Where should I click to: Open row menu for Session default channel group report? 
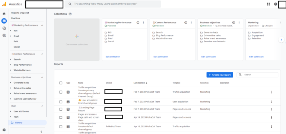271,127
